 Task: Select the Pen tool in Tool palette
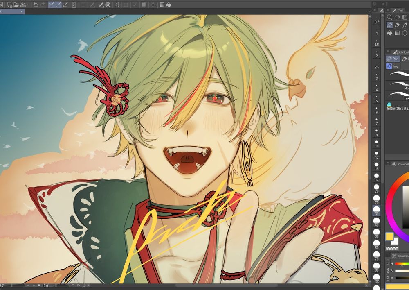pos(389,25)
